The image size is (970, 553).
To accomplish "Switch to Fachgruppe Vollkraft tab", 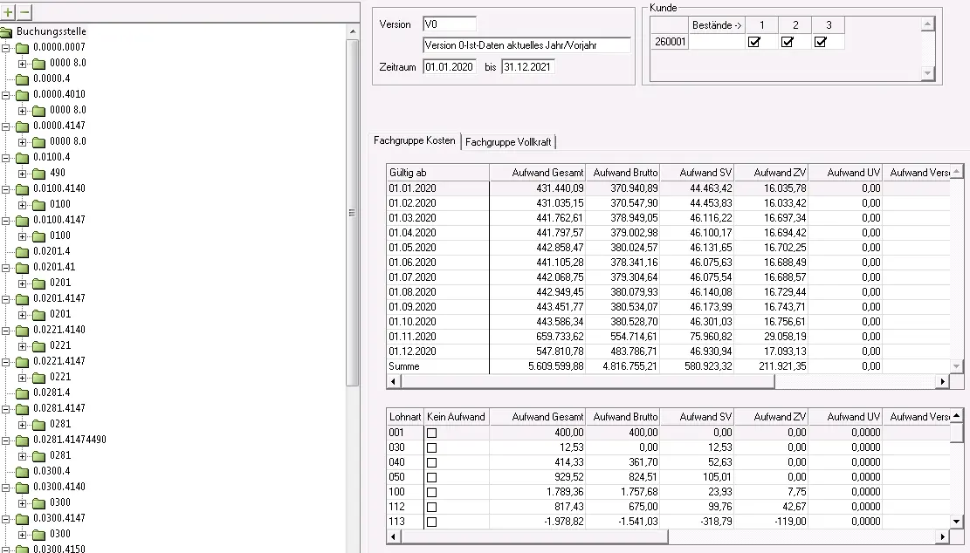I will (509, 141).
